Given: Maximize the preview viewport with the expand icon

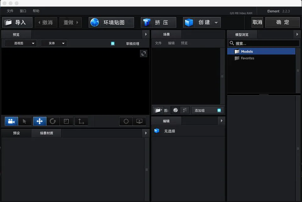Looking at the screenshot, I should point(143,53).
